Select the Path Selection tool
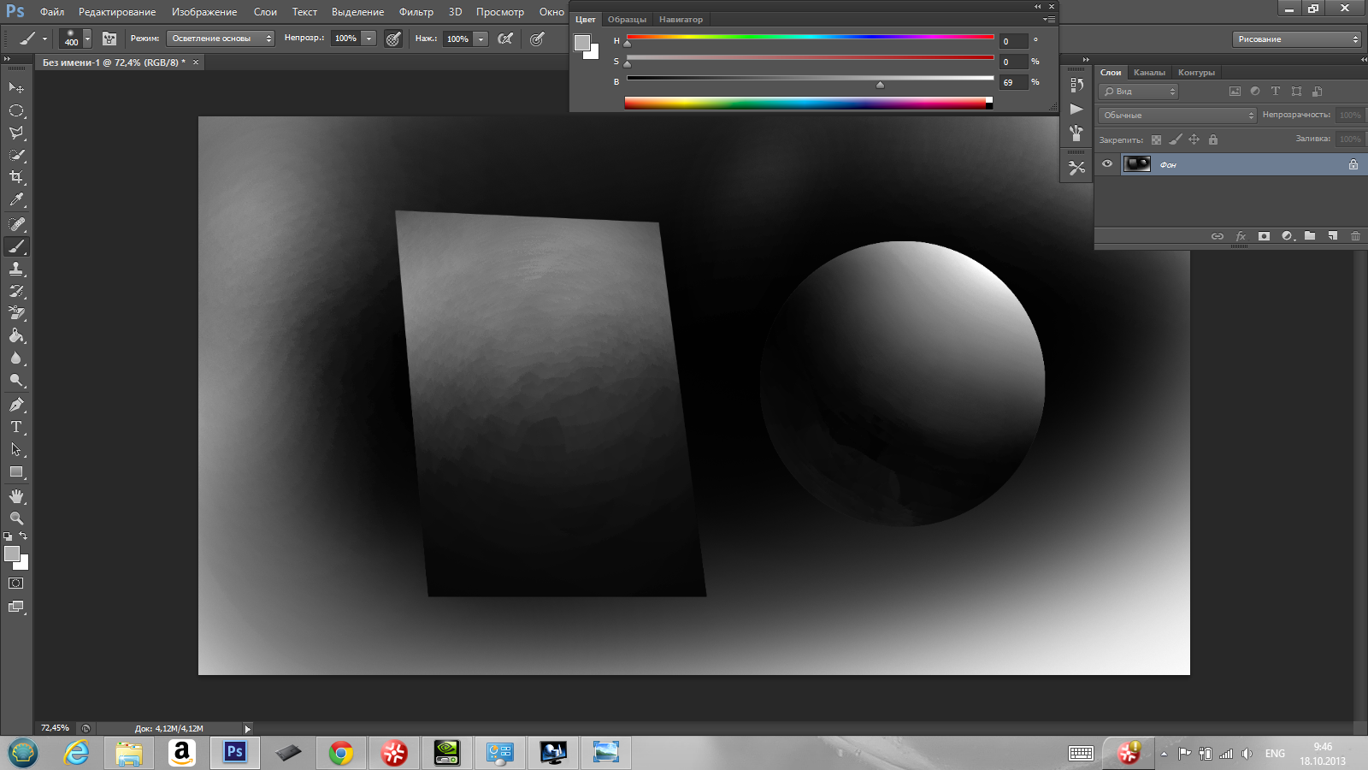 (16, 449)
